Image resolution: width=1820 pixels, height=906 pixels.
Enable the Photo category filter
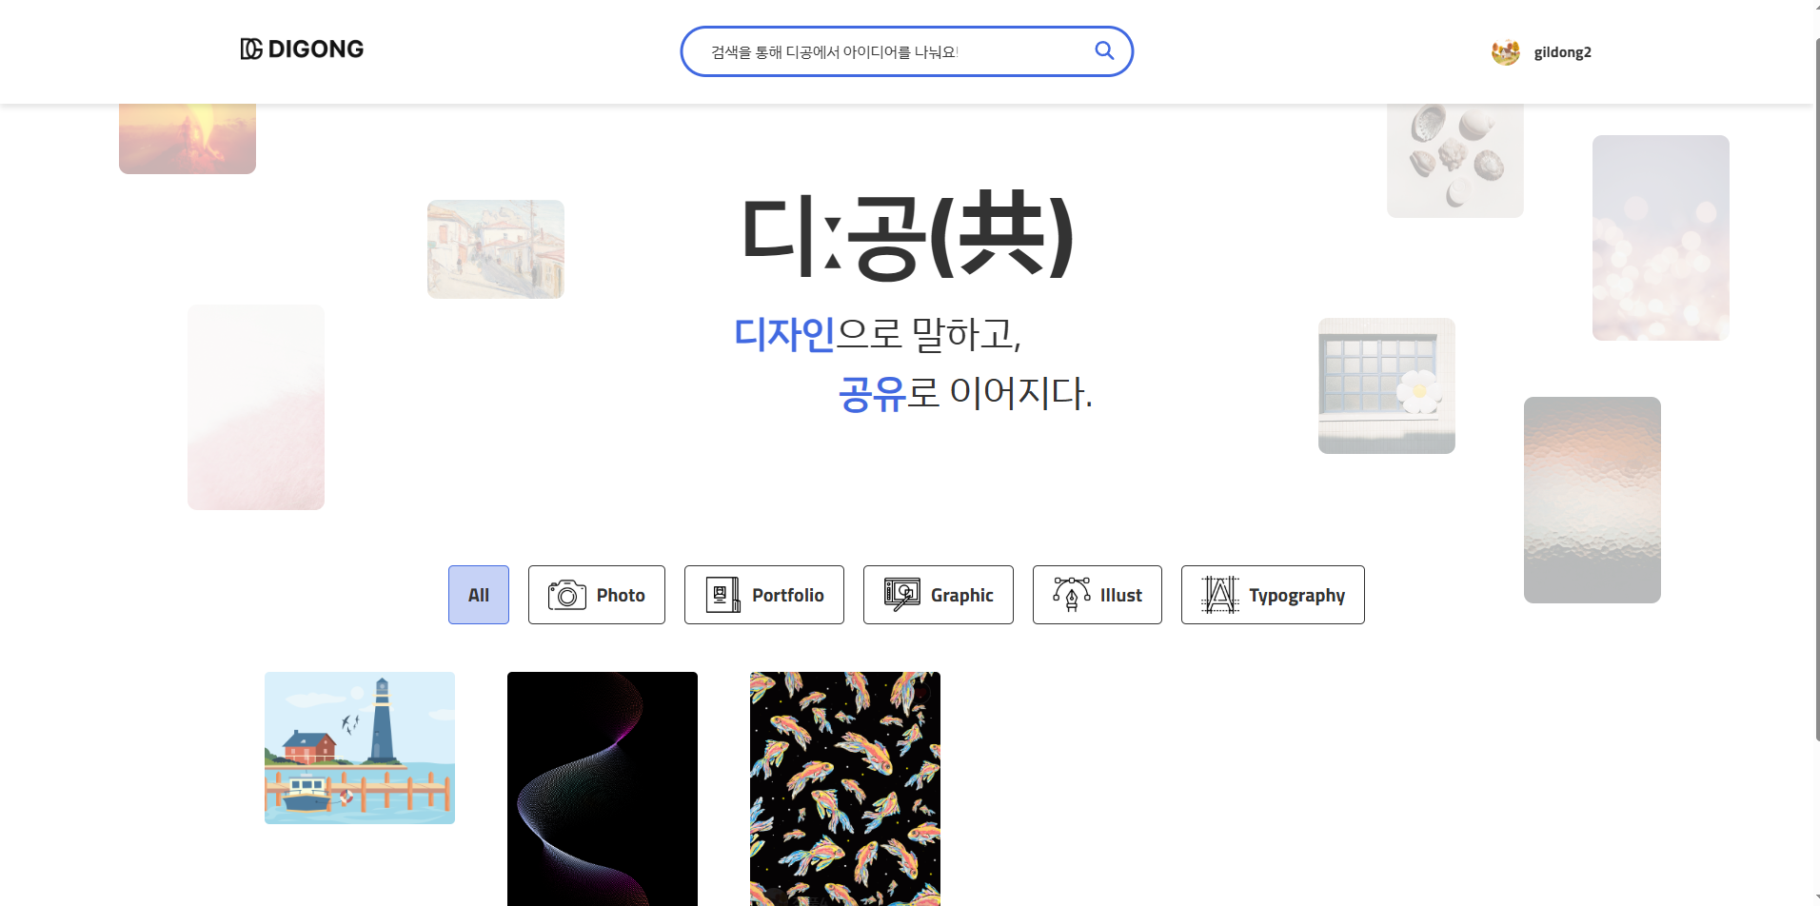coord(596,594)
